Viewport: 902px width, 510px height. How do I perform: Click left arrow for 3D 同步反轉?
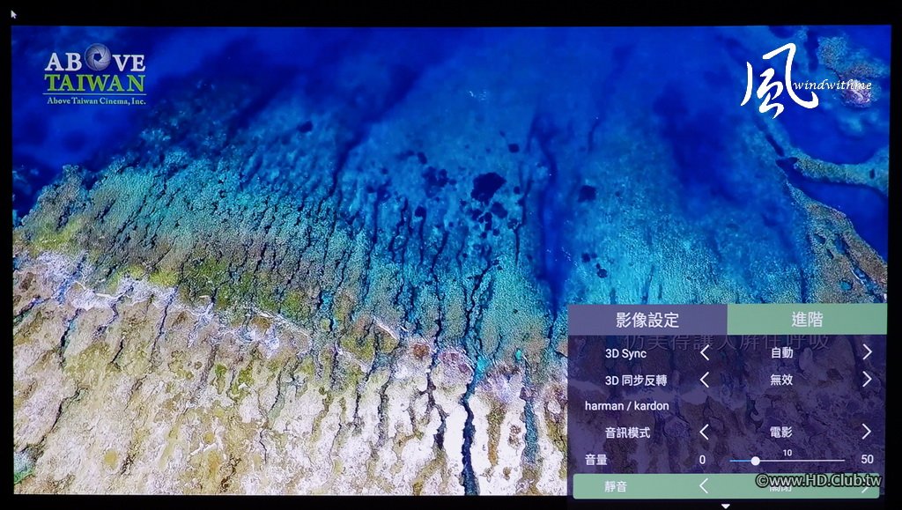point(705,380)
